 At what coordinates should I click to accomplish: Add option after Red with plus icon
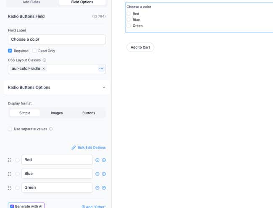pyautogui.click(x=104, y=160)
